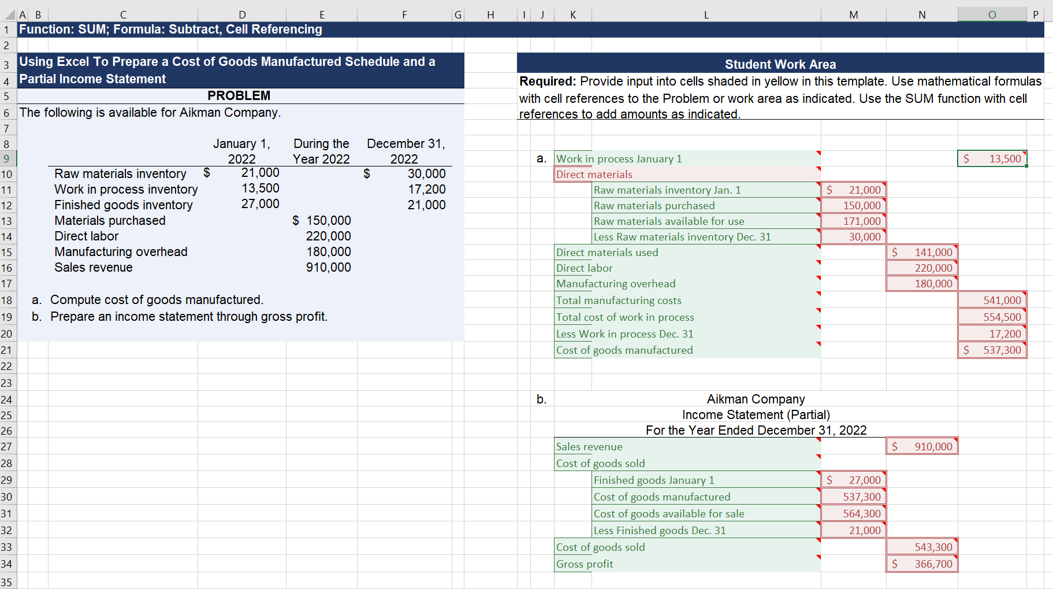This screenshot has height=589, width=1053.
Task: Select row 9 header
Action: (x=8, y=158)
